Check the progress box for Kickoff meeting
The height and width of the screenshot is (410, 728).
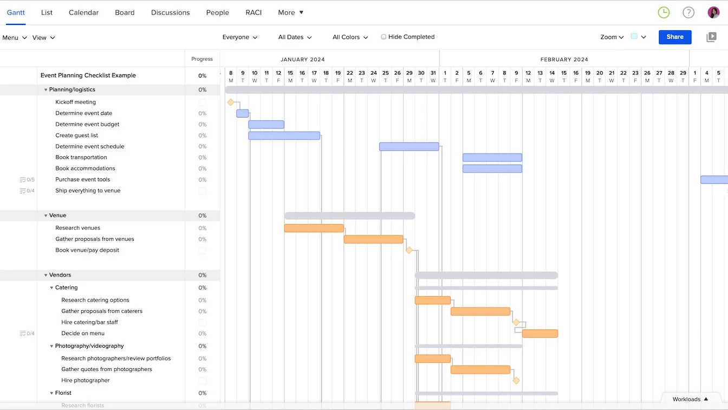[x=203, y=102]
